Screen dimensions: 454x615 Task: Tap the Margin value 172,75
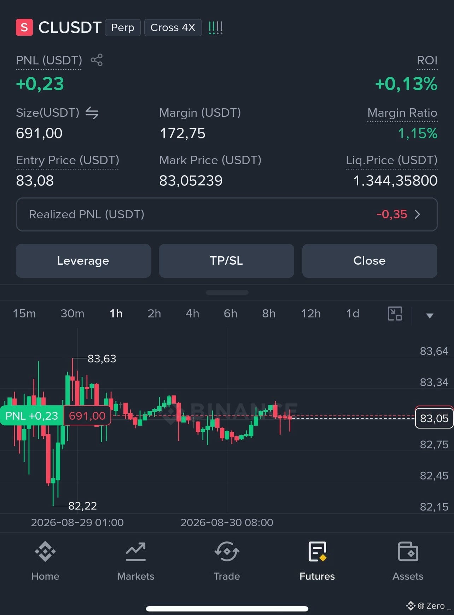tap(182, 133)
